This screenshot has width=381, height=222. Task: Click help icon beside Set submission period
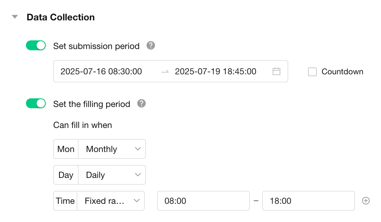151,46
